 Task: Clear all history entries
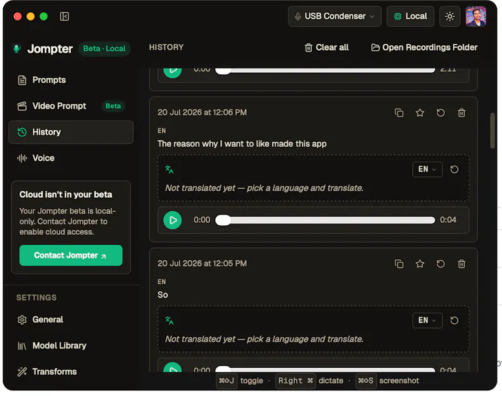pyautogui.click(x=326, y=48)
